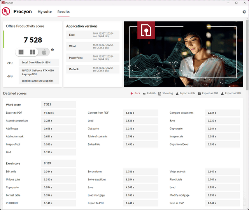Click the PowerPoint application version row

click(93, 58)
